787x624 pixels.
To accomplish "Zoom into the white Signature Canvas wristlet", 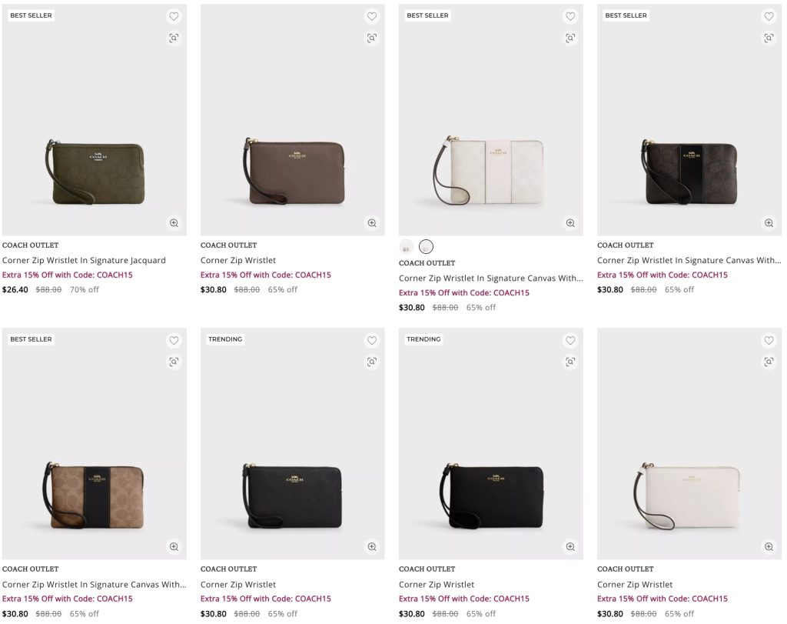I will tap(570, 223).
